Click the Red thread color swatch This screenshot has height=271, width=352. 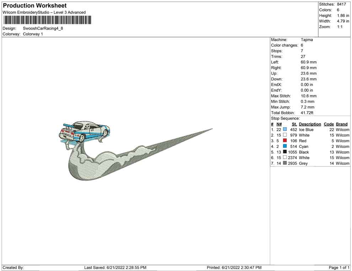click(285, 140)
